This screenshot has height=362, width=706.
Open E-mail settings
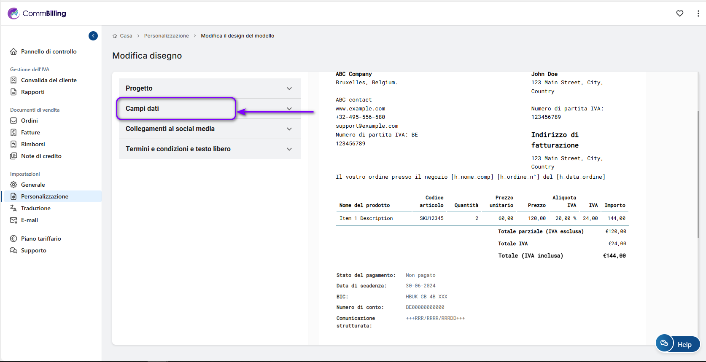click(x=30, y=220)
